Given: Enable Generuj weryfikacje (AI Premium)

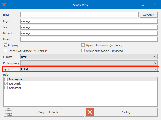Looking at the screenshot, I should [x=5, y=51].
